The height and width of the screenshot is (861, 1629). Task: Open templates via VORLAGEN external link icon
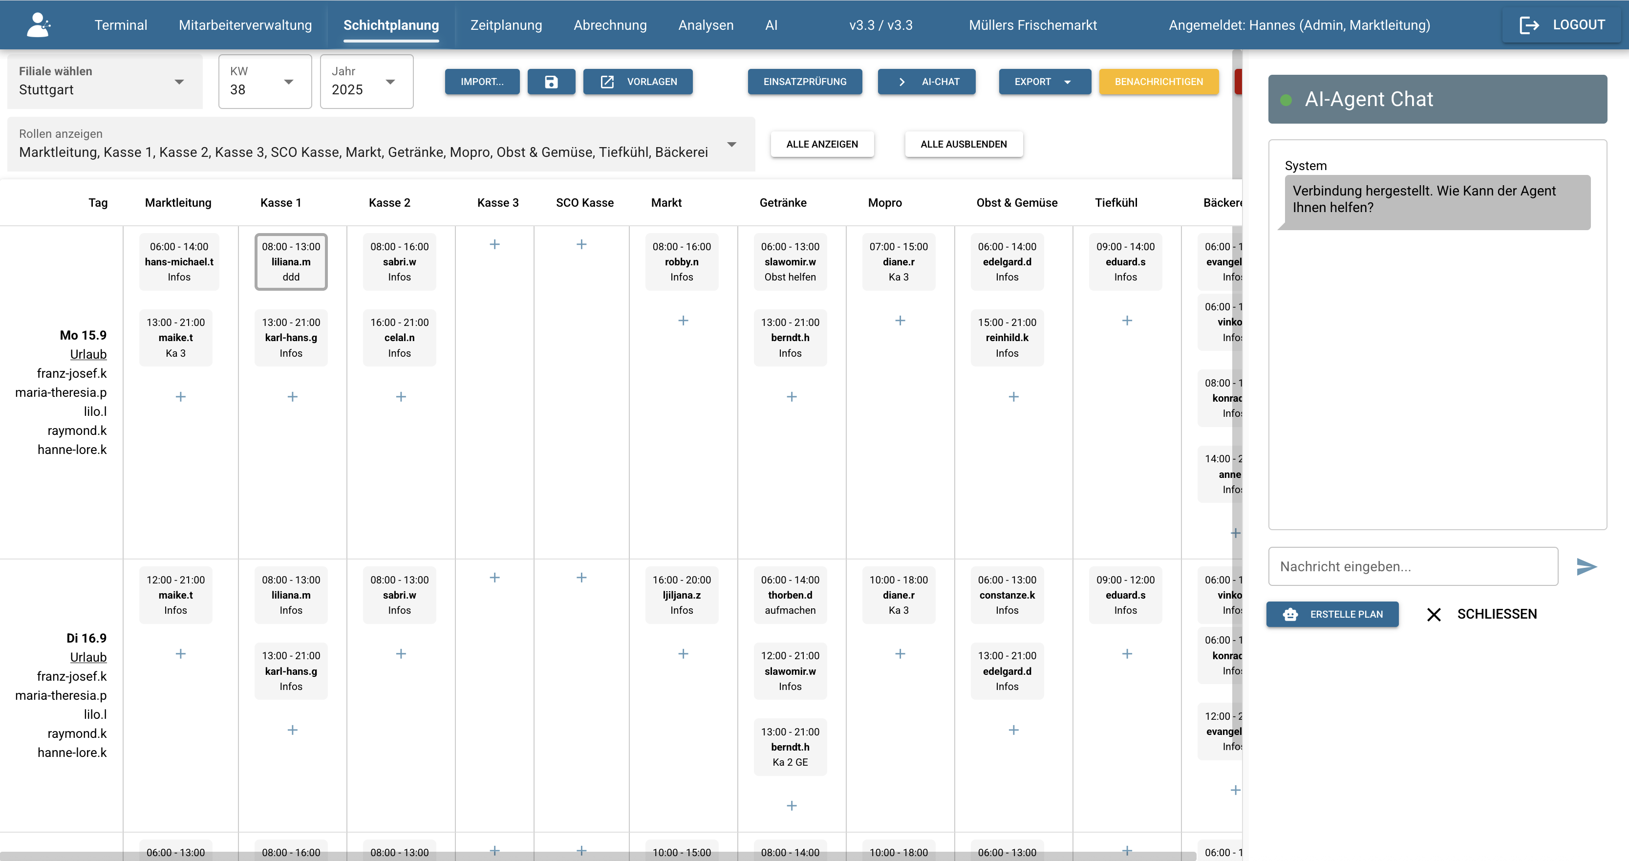[x=607, y=81]
